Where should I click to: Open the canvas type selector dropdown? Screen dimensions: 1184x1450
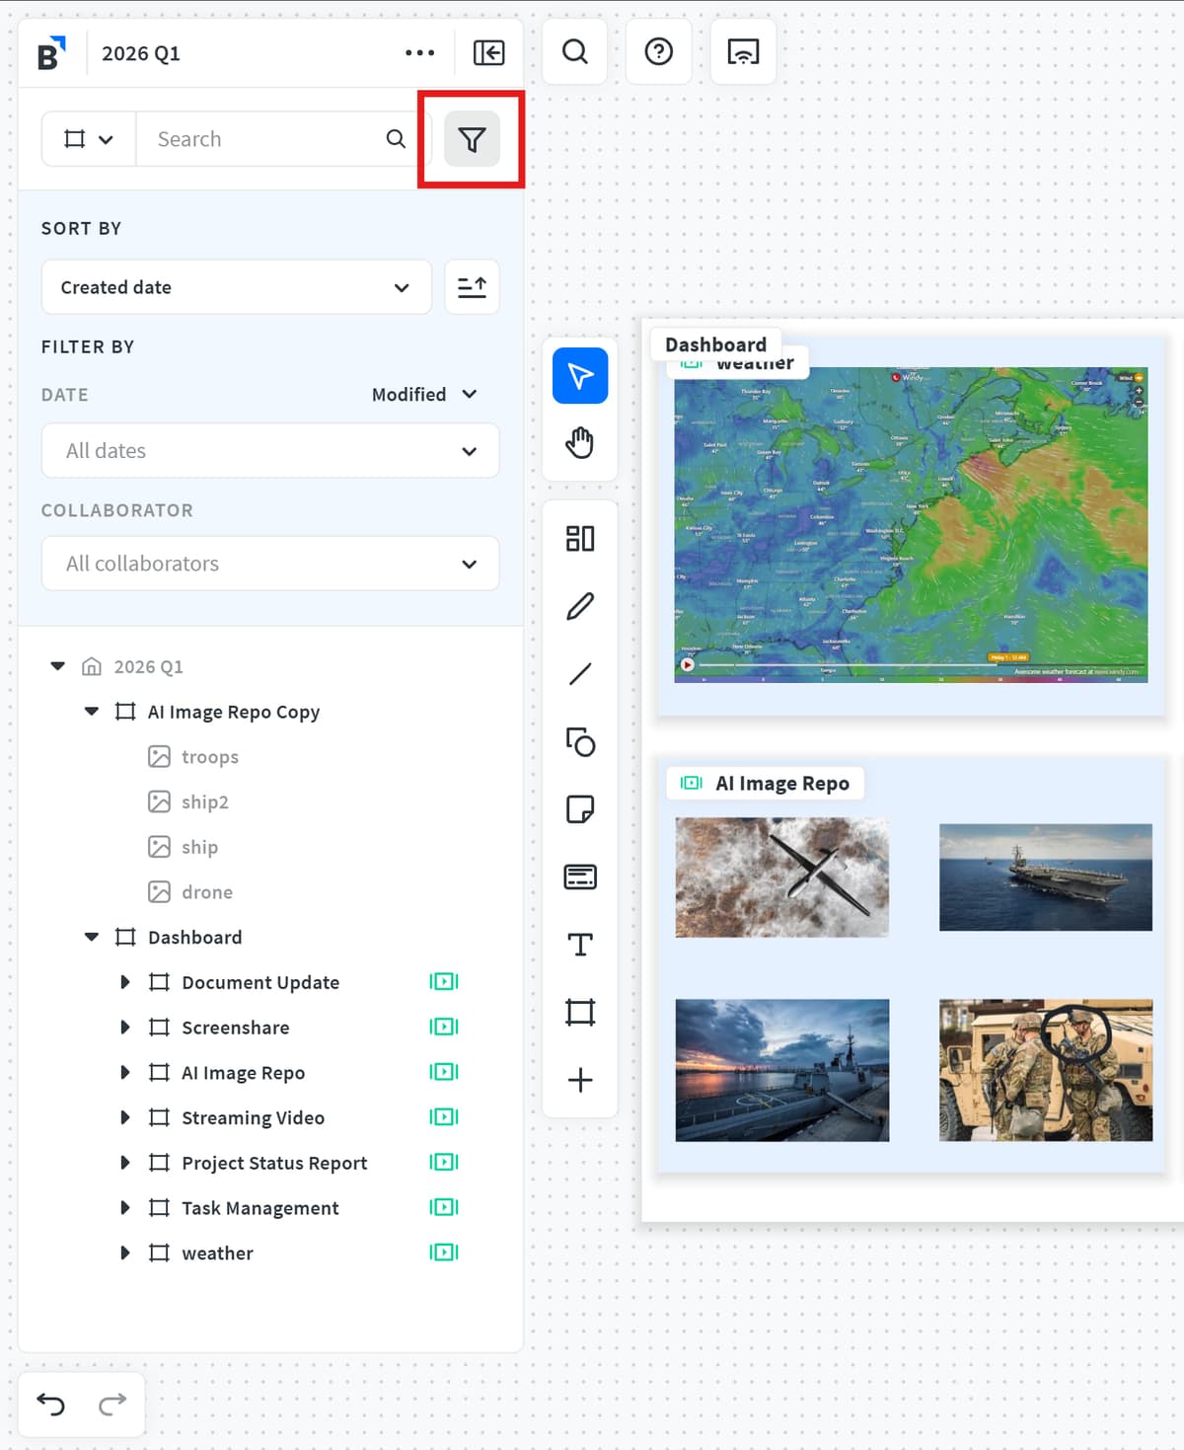[x=89, y=139]
